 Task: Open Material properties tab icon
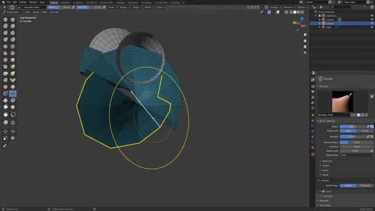tap(313, 148)
